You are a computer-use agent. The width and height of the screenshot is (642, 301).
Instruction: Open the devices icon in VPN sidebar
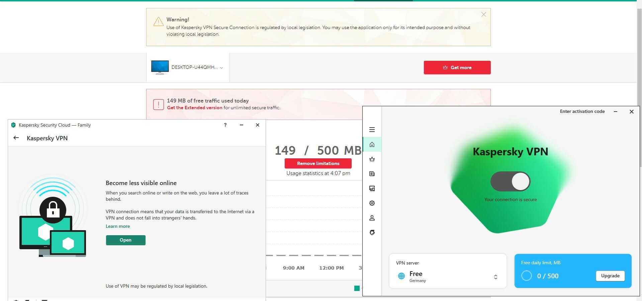[x=372, y=188]
